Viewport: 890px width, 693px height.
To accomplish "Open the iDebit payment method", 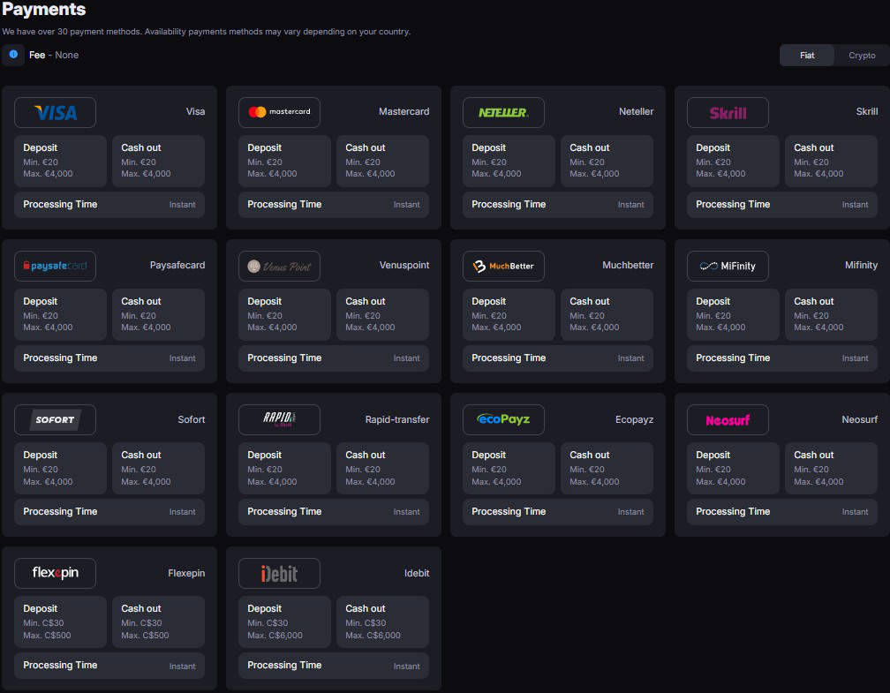I will (x=279, y=573).
